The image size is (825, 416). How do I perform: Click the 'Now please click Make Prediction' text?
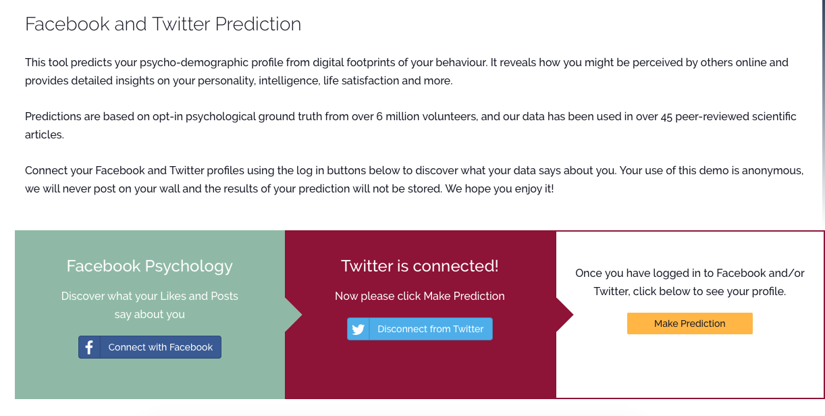(419, 296)
